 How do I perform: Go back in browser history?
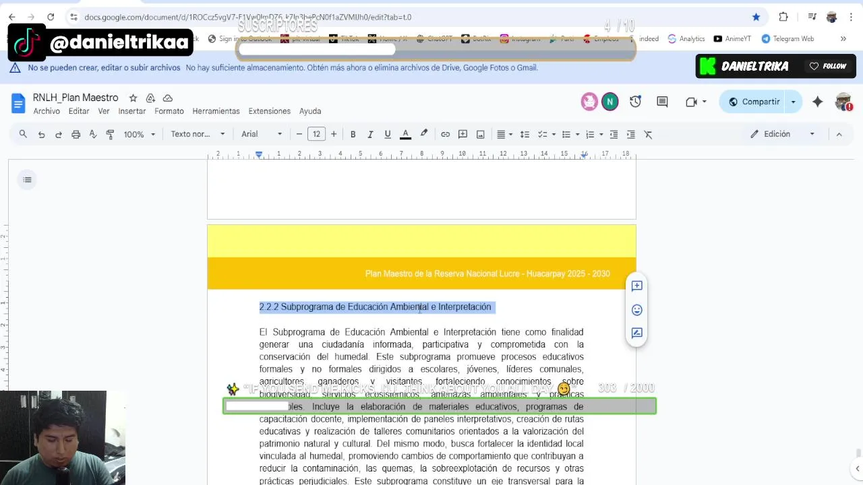point(11,17)
